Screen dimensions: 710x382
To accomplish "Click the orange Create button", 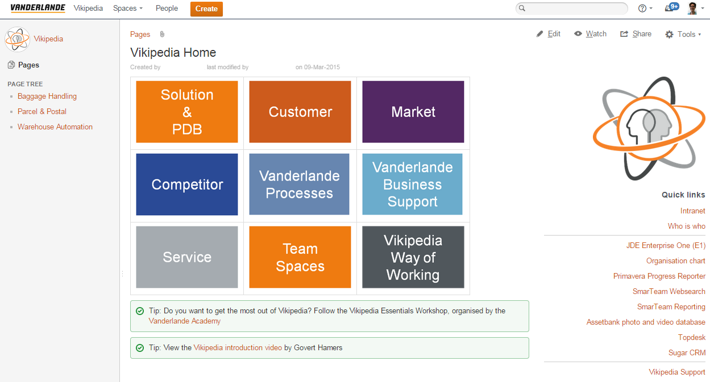I will (206, 9).
